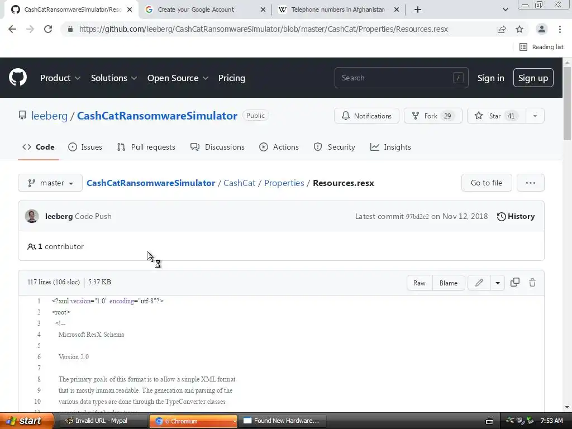Close the Create your Google Account tab
Viewport: 572px width, 429px height.
263,10
